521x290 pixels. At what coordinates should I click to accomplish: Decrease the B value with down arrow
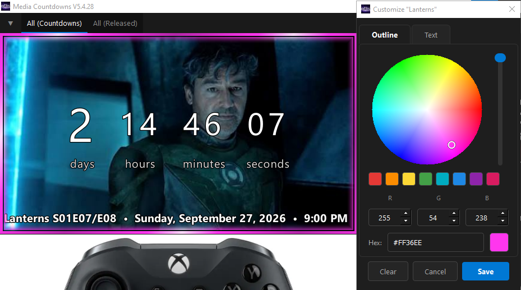pos(502,221)
